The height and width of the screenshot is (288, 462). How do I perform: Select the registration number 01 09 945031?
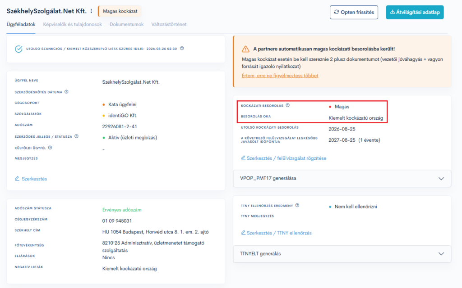click(x=117, y=220)
